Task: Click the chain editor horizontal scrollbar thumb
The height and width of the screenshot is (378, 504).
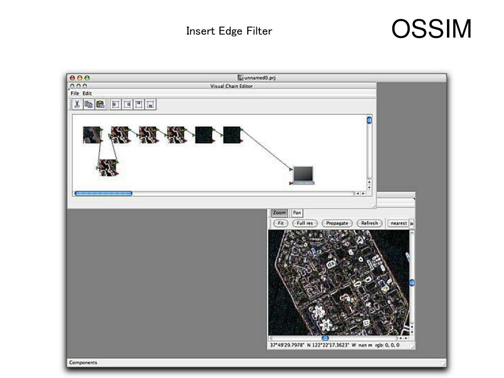Action: click(103, 193)
